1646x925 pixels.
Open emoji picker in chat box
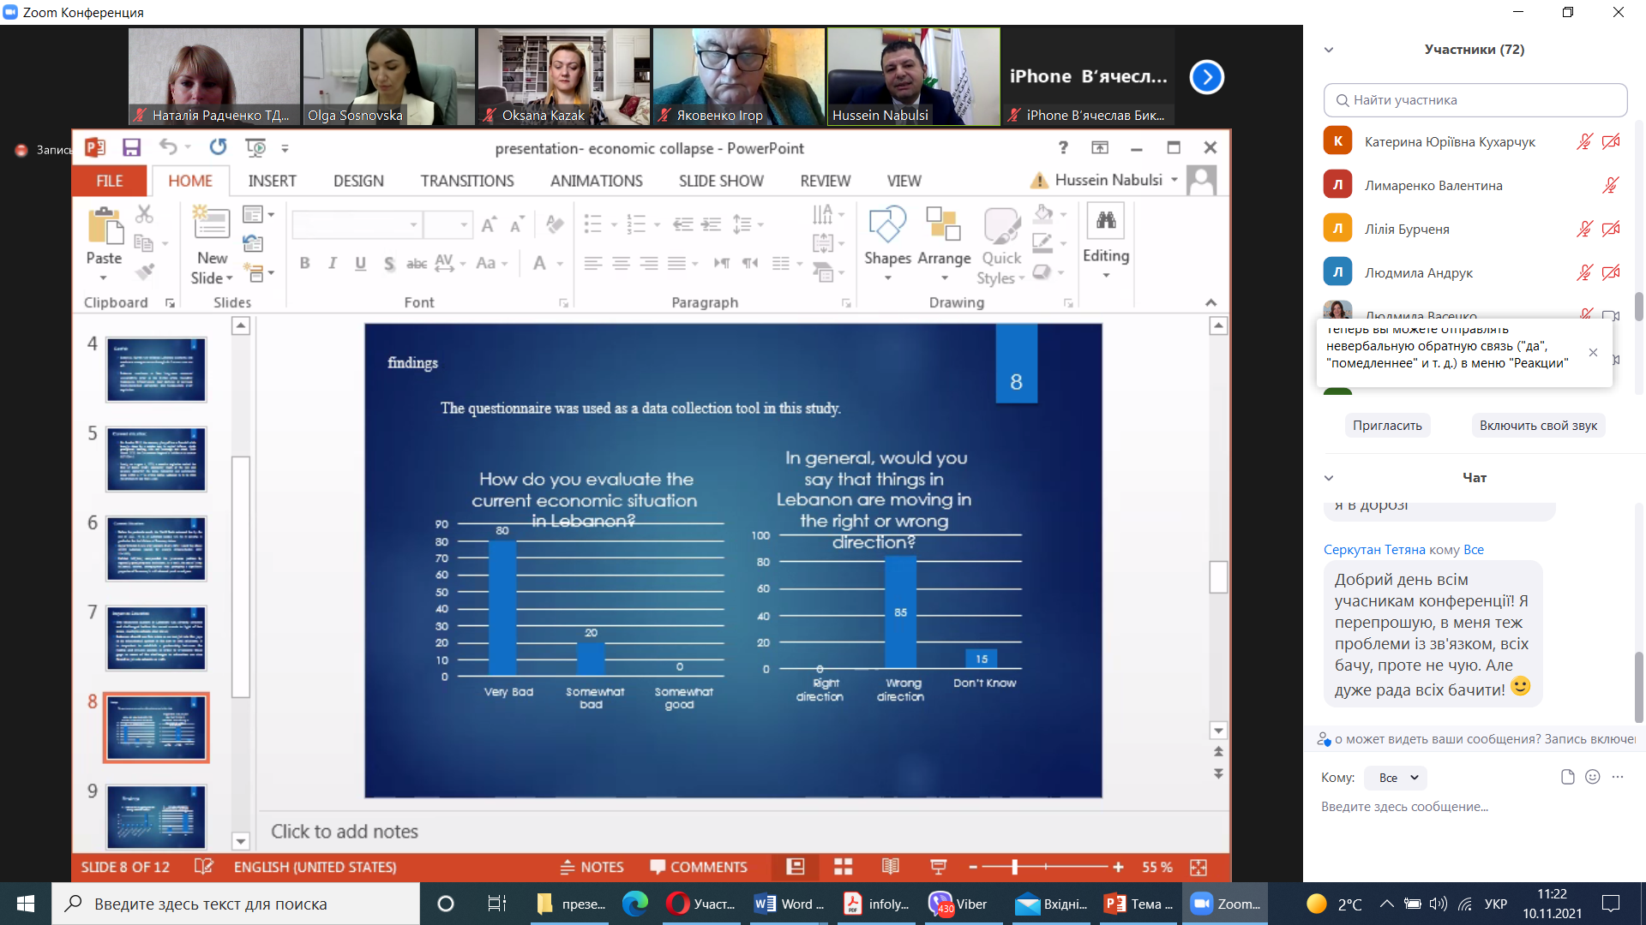tap(1592, 777)
